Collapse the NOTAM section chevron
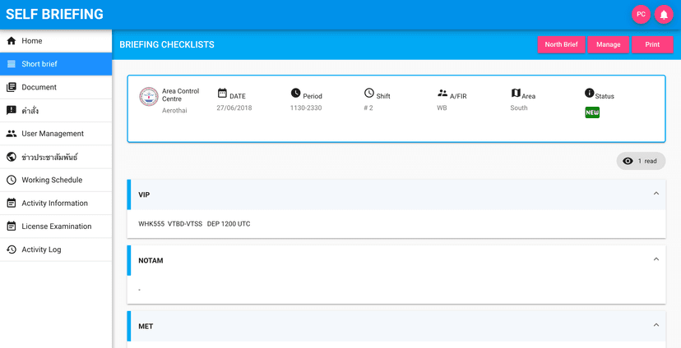 (x=656, y=259)
